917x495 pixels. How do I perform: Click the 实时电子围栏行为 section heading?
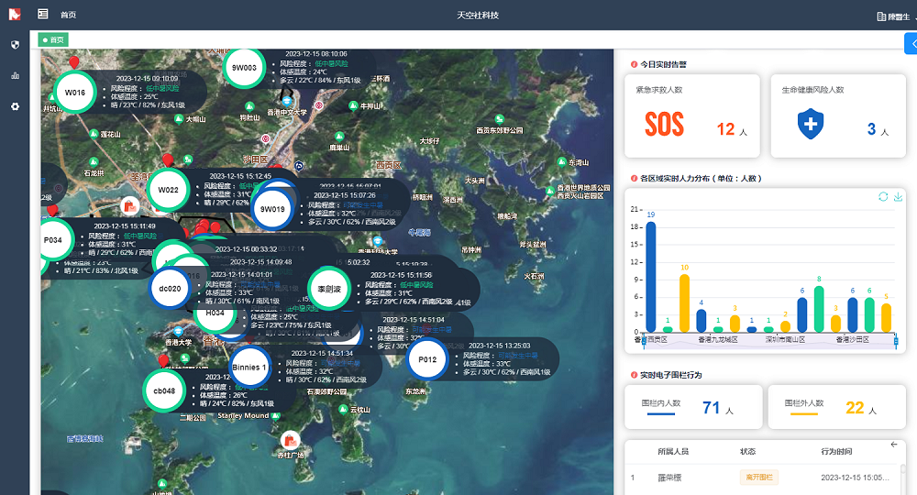point(671,375)
